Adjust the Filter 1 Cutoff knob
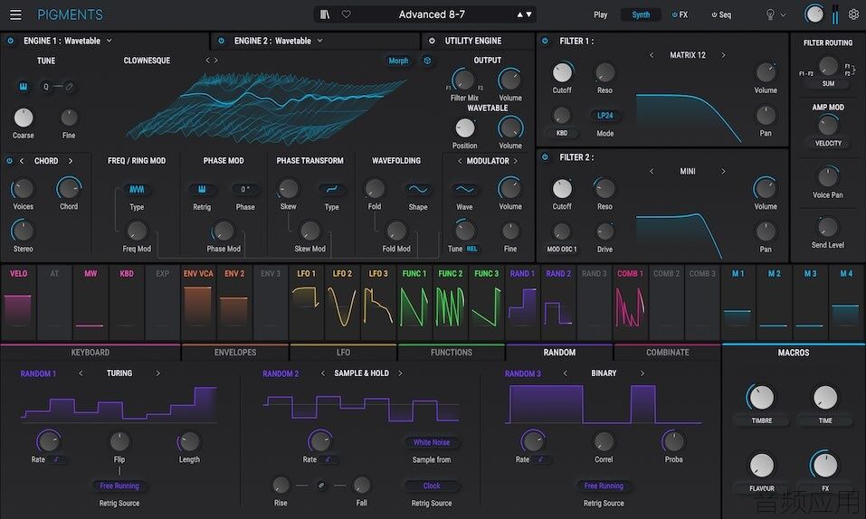866x519 pixels. (562, 73)
